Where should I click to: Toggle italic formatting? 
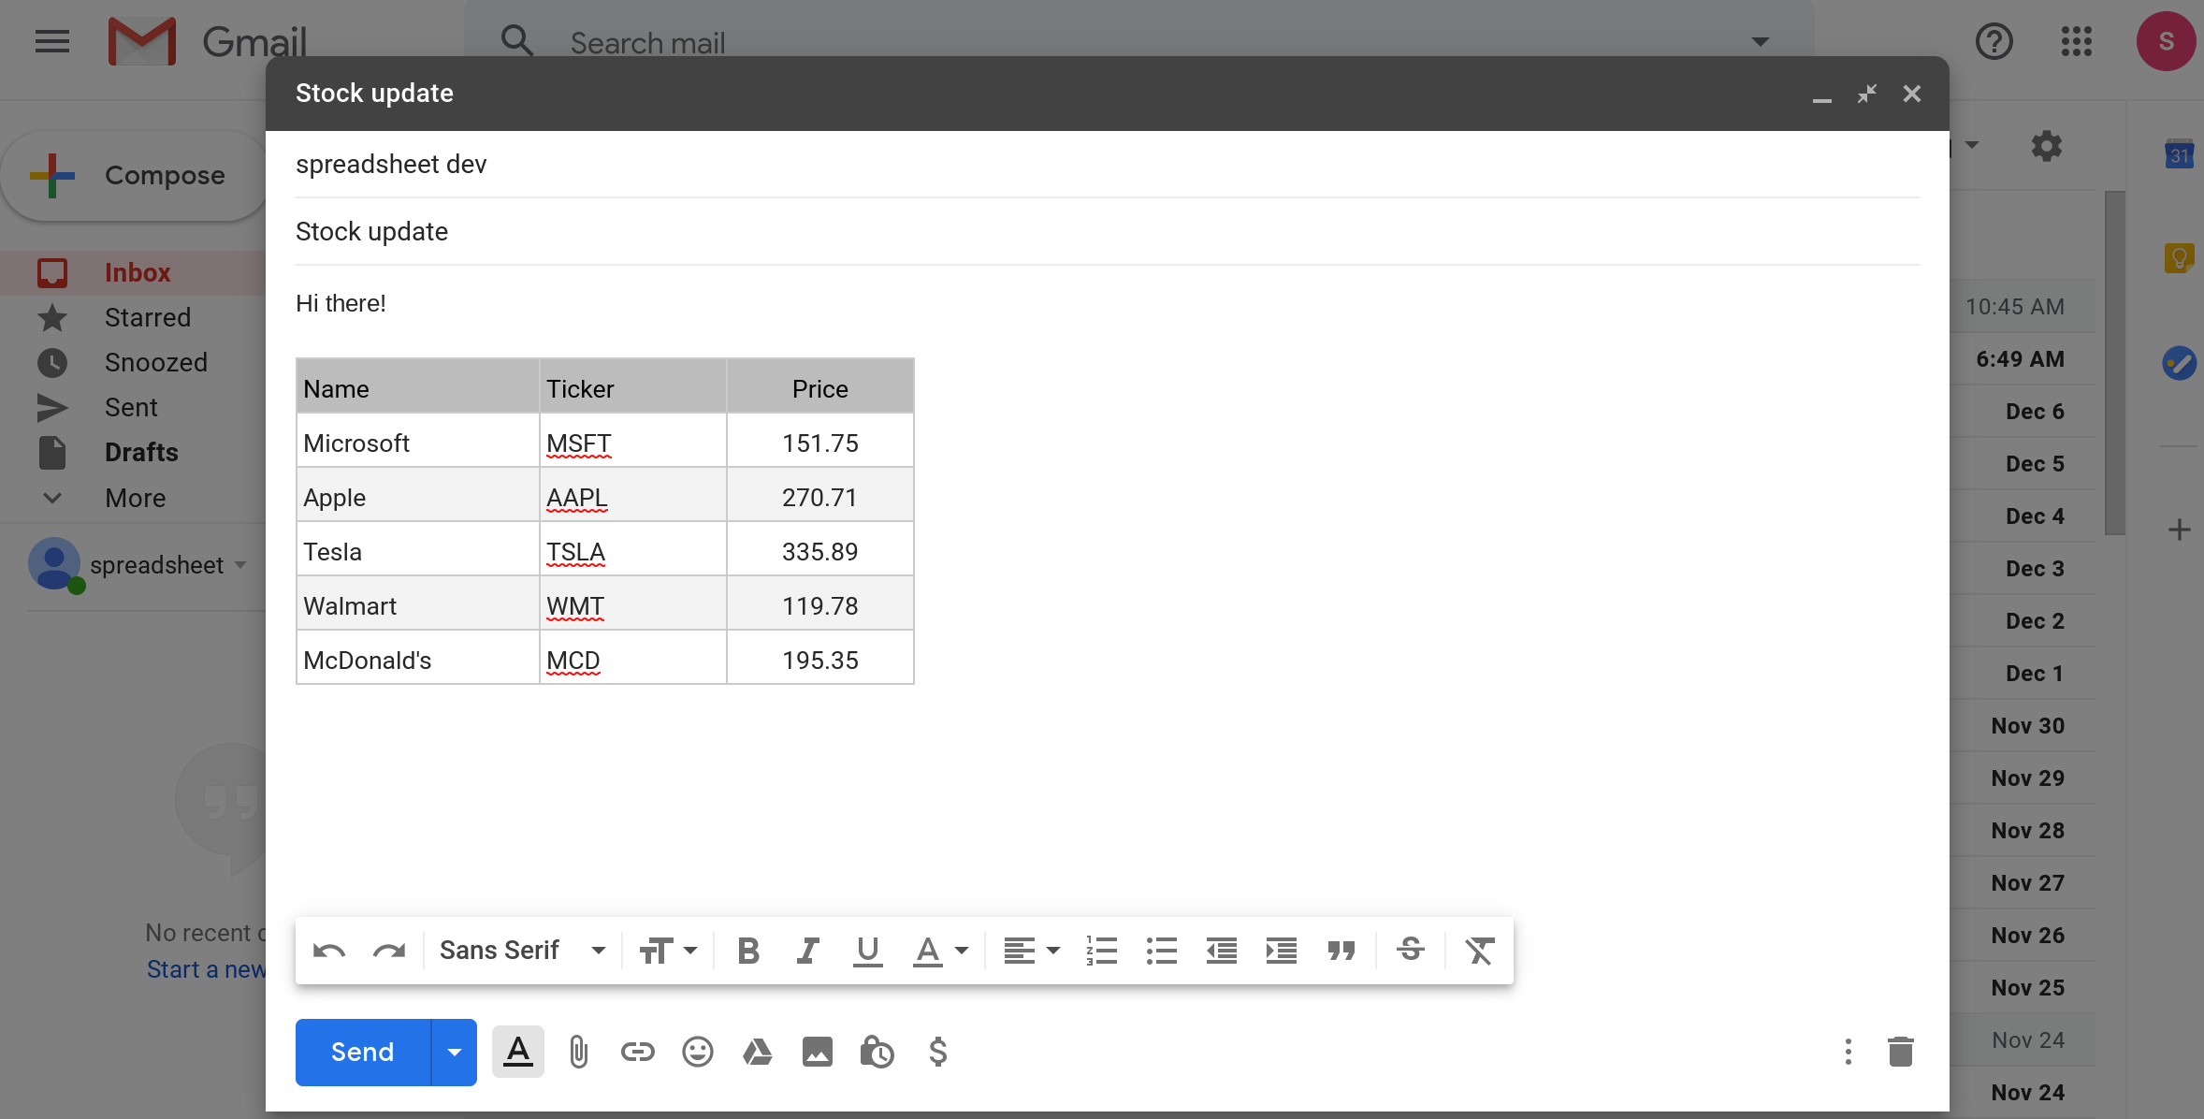[x=807, y=952]
